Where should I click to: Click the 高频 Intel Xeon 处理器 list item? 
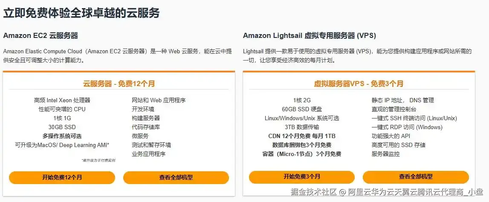(x=62, y=100)
